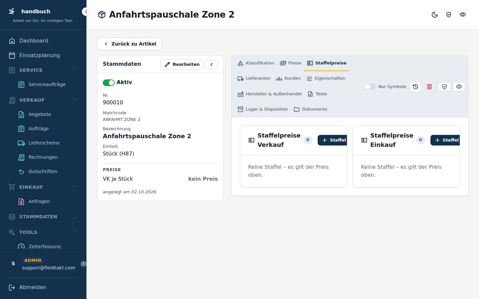Switch to the Klassifikation tab
This screenshot has height=299, width=479.
click(256, 63)
